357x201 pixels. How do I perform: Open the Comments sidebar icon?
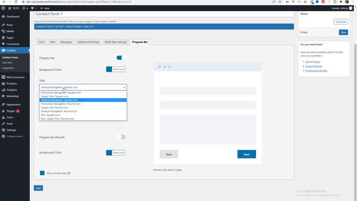point(3,44)
